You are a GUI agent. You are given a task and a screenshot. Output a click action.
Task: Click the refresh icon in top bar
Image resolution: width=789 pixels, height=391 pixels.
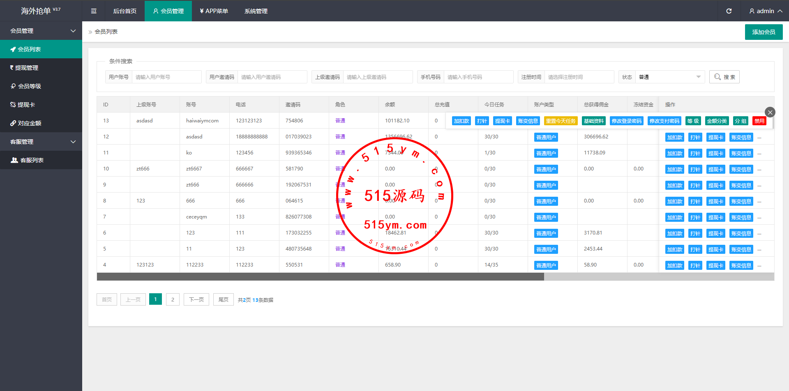[729, 11]
